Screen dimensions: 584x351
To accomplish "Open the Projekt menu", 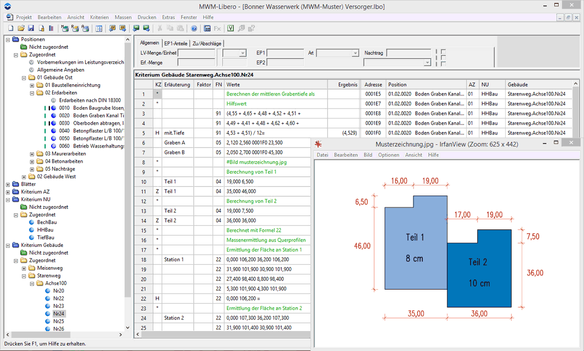I will 24,17.
